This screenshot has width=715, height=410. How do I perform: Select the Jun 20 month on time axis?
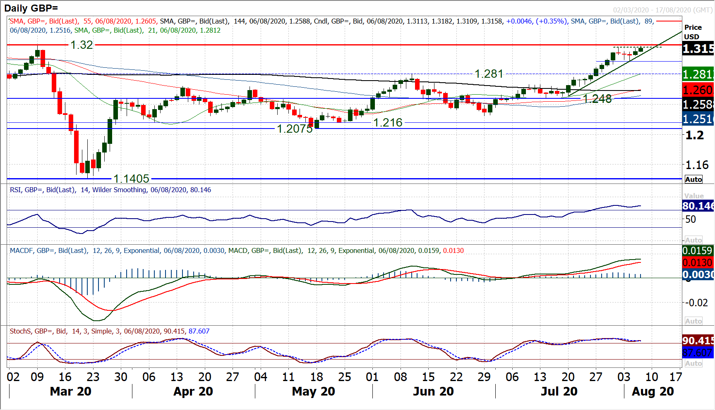click(x=433, y=391)
